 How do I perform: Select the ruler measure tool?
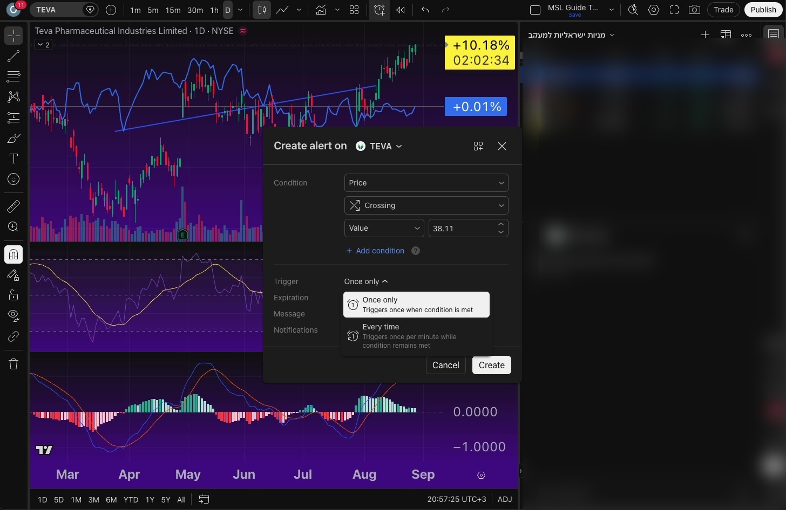[x=13, y=206]
